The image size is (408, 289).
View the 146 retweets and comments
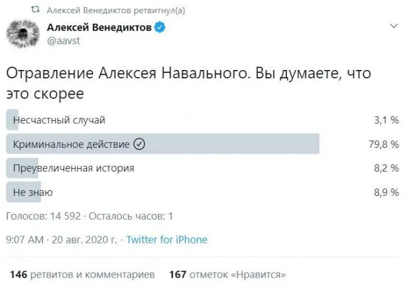pyautogui.click(x=83, y=275)
